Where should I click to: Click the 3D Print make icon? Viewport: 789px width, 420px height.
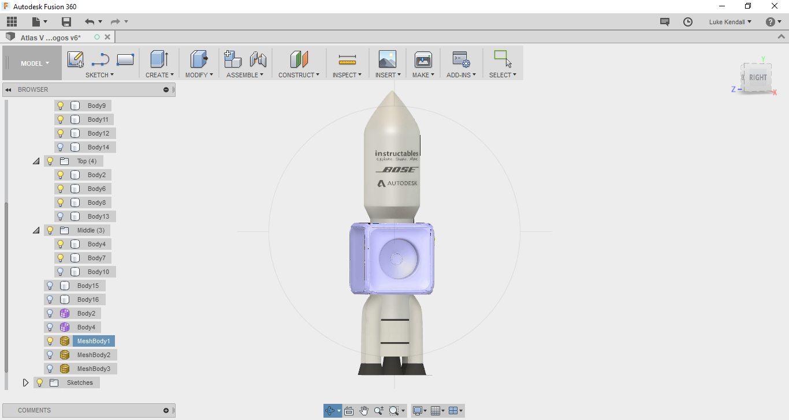click(x=423, y=59)
